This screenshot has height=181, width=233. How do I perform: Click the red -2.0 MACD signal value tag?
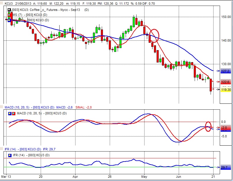tap(224, 128)
